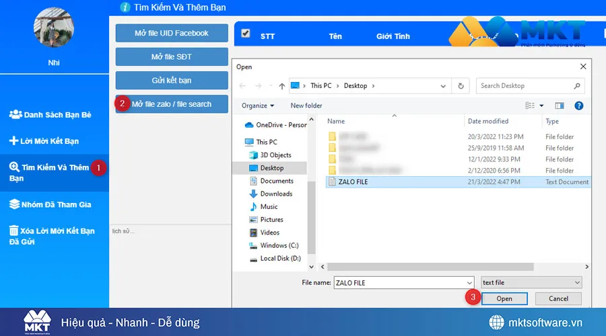Click the blue Help question icon
Image resolution: width=606 pixels, height=336 pixels.
click(x=578, y=106)
